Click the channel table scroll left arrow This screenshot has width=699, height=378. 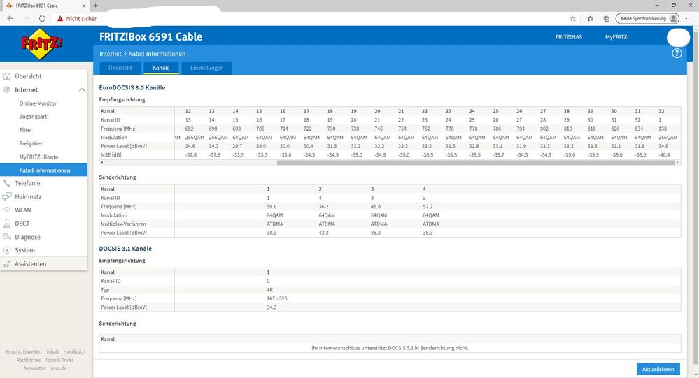coord(101,163)
